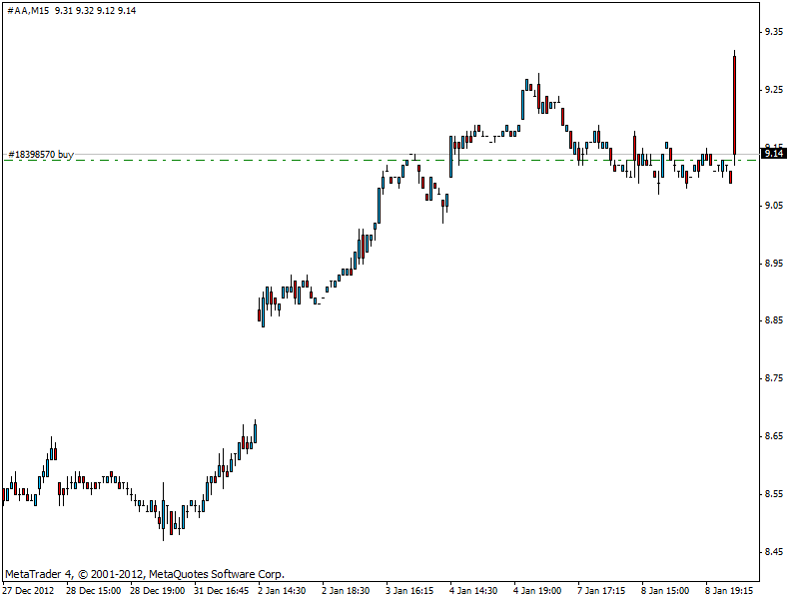Viewport: 799px width, 599px height.
Task: Click the 7 Jan 17:15 time label
Action: 601,591
